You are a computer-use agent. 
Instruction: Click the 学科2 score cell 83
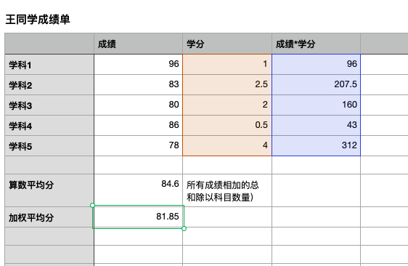point(138,85)
